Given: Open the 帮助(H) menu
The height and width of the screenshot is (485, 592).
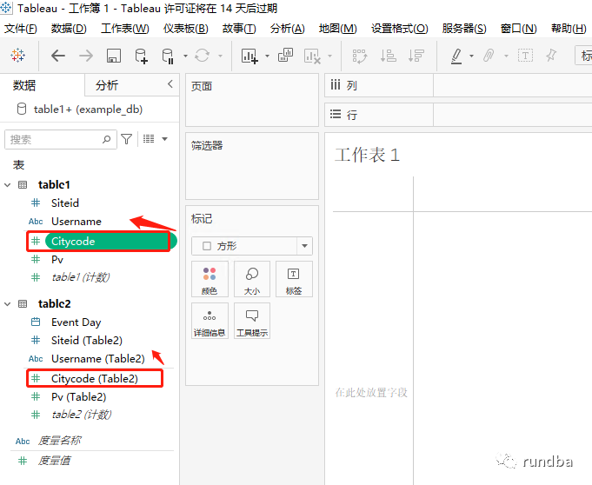Looking at the screenshot, I should pyautogui.click(x=569, y=29).
